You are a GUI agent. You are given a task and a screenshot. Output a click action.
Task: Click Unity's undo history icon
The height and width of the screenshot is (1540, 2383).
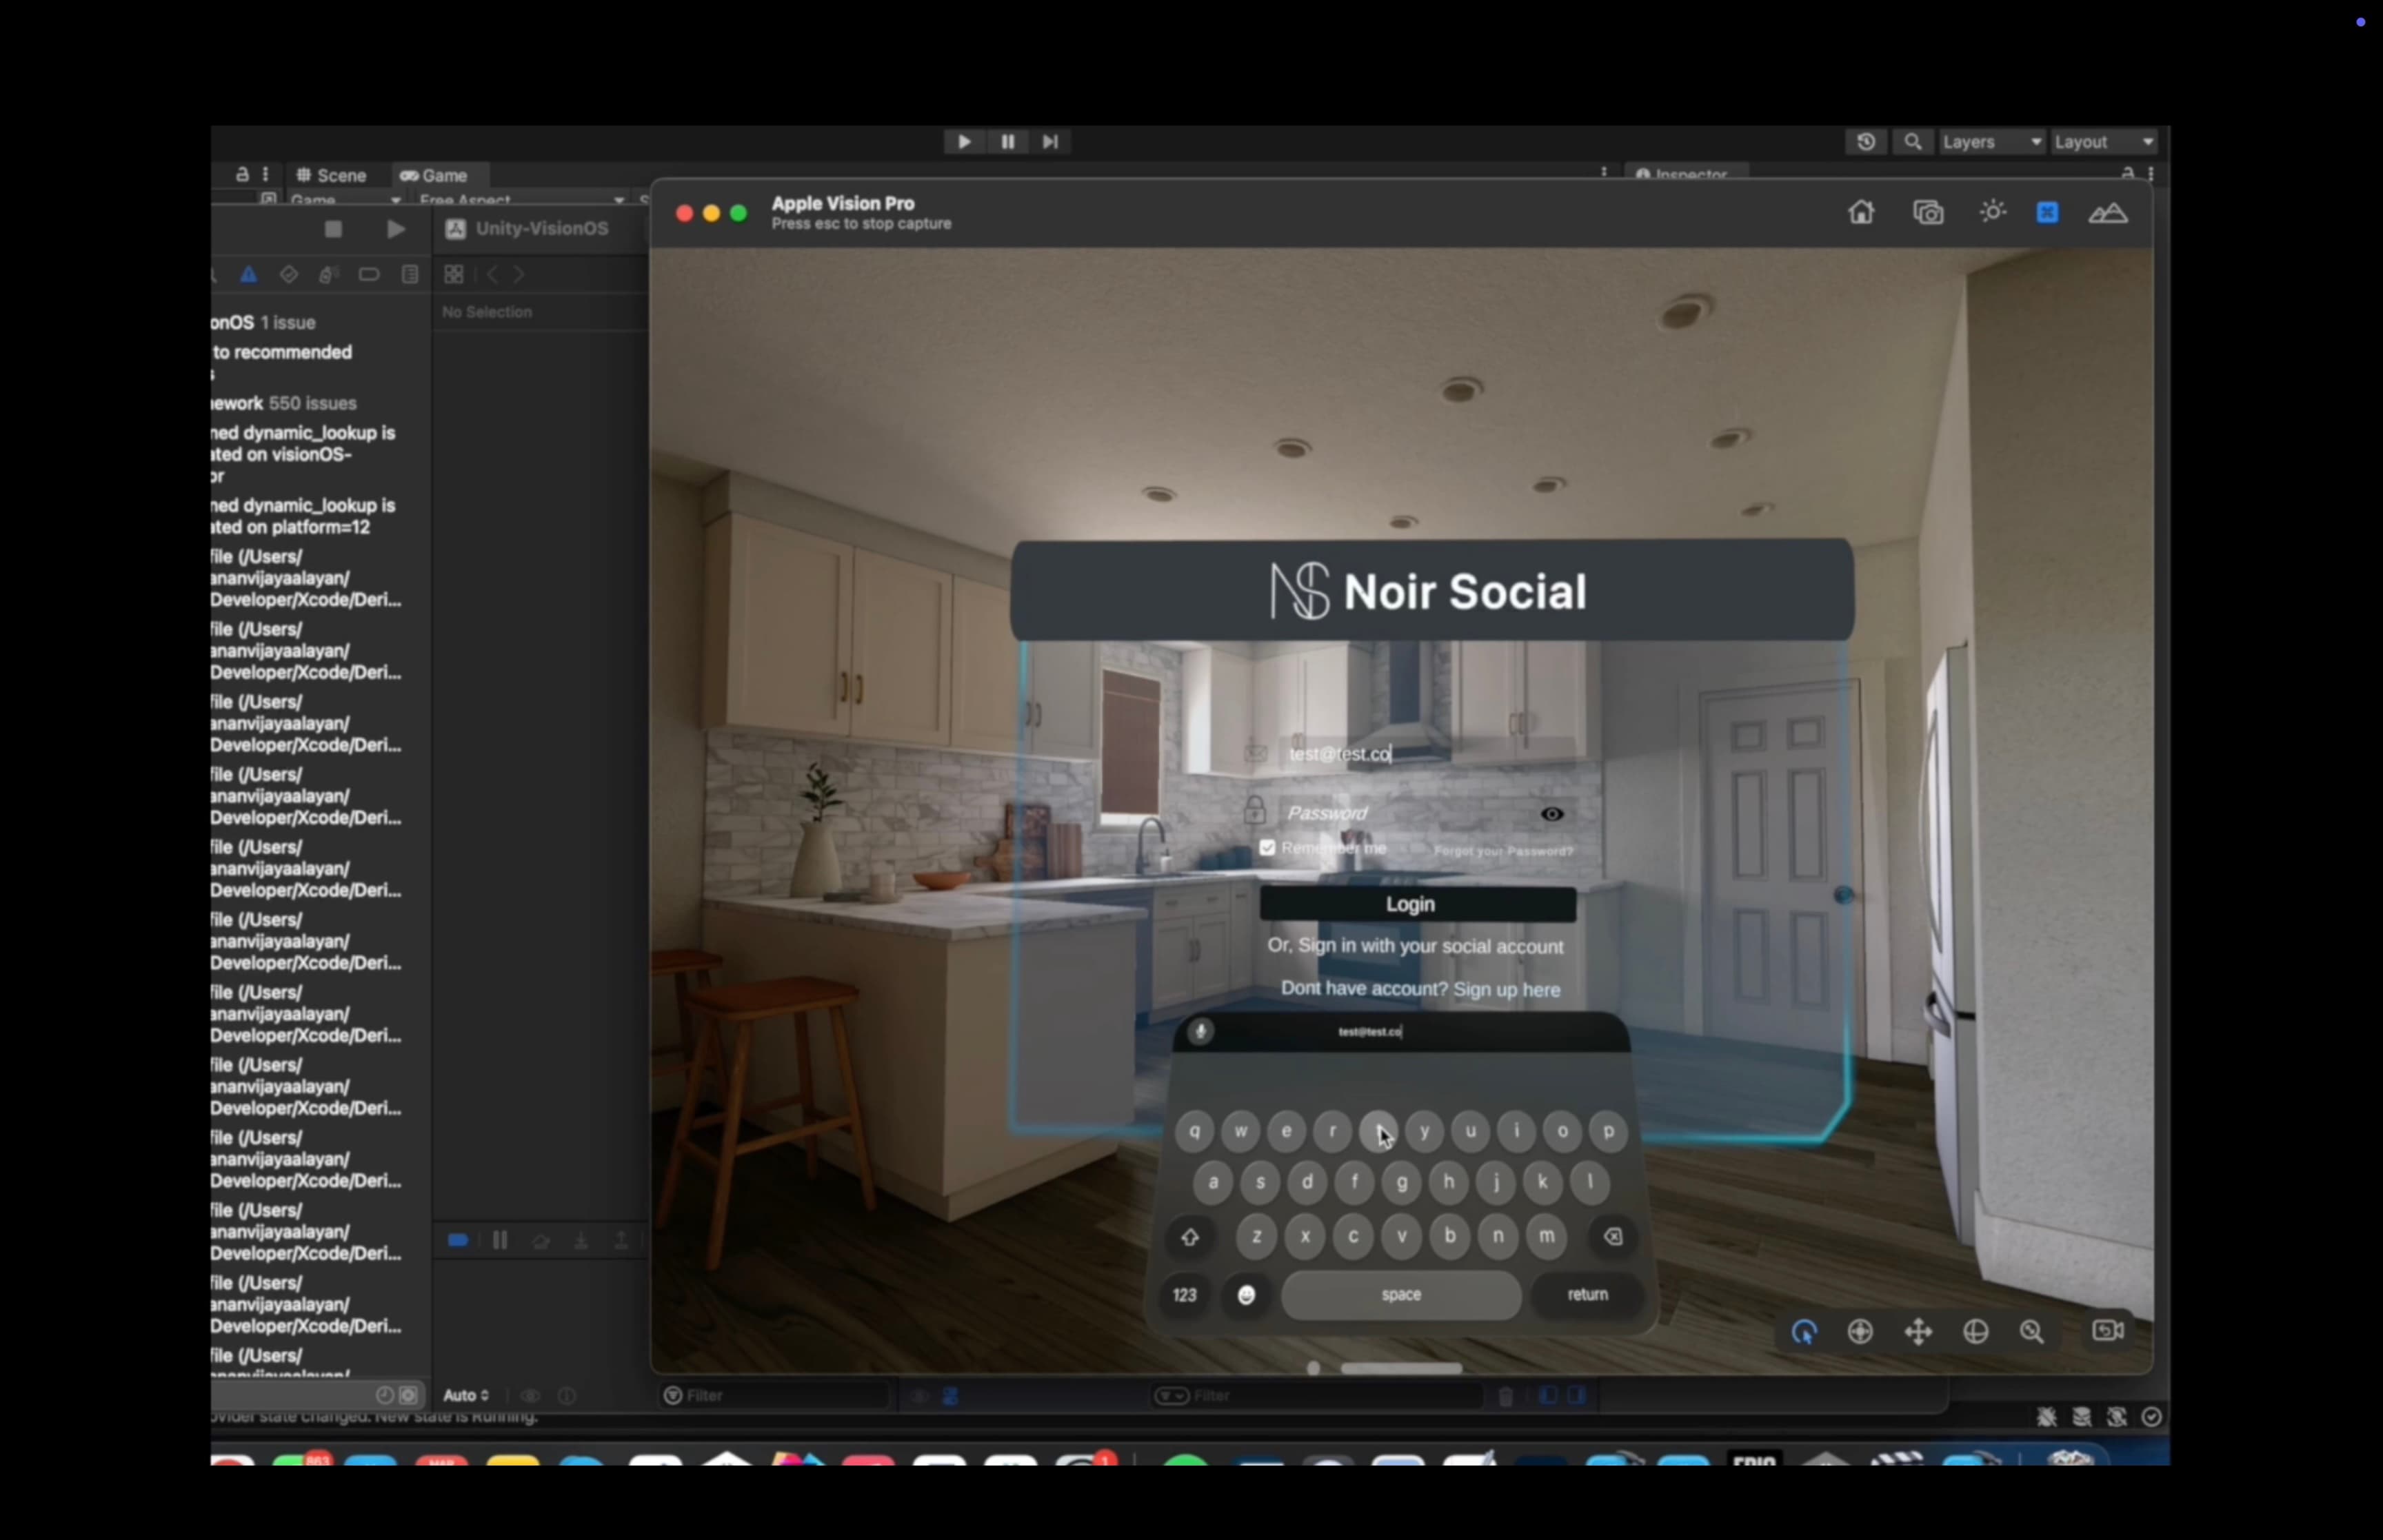pos(1866,142)
